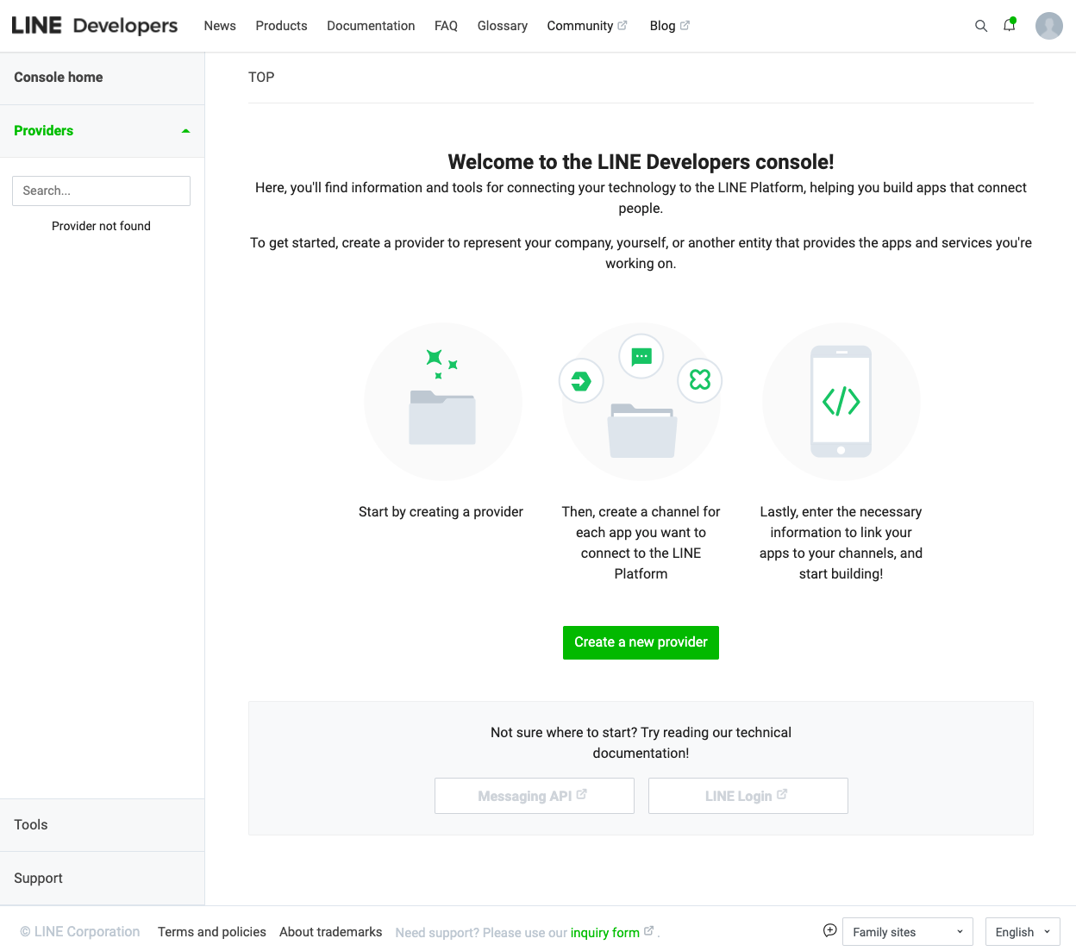
Task: Open the LINE Login documentation button
Action: 748,796
